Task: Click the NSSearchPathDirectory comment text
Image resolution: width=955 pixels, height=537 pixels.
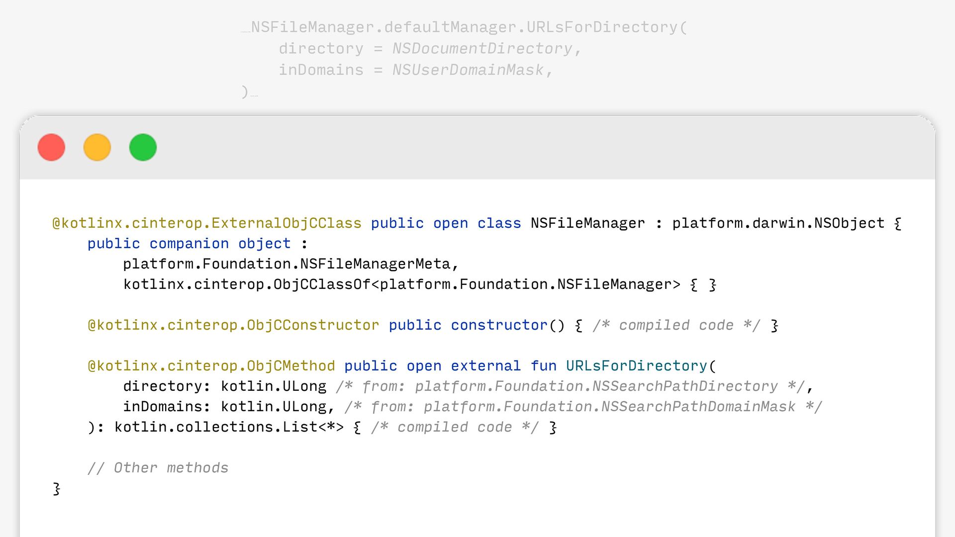Action: click(684, 386)
